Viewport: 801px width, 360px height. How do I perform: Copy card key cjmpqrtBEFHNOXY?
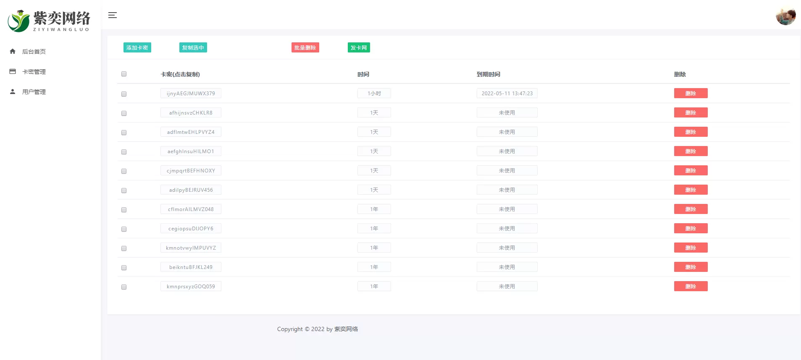coord(191,170)
